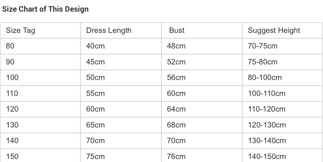323x162 pixels.
Task: Click the Suggest Height column header
Action: point(274,31)
